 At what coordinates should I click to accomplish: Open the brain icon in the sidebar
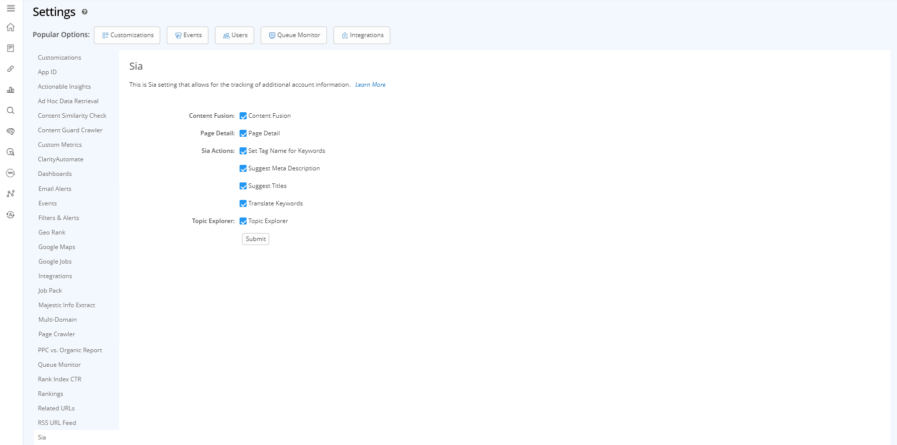coord(11,131)
